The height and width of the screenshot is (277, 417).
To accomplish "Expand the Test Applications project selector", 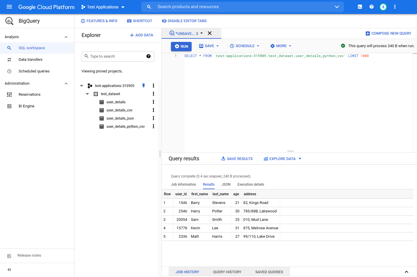I will click(103, 7).
